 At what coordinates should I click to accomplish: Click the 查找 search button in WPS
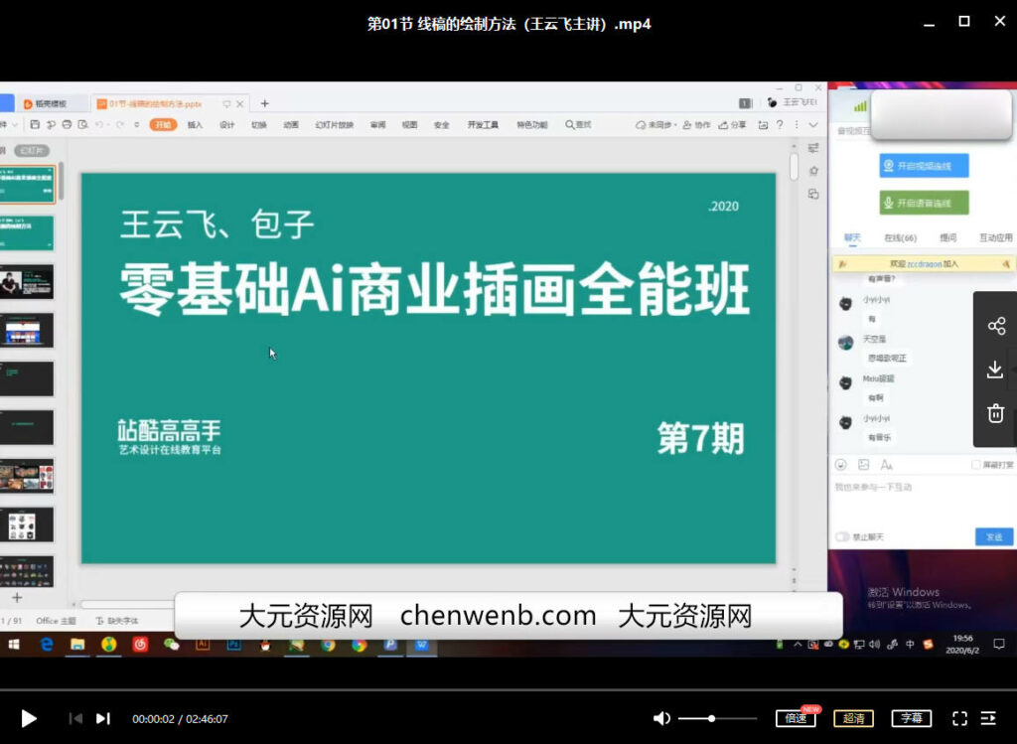[x=578, y=124]
